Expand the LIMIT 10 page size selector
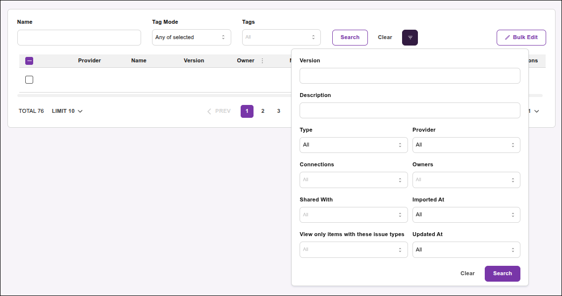The image size is (562, 296). click(x=67, y=111)
